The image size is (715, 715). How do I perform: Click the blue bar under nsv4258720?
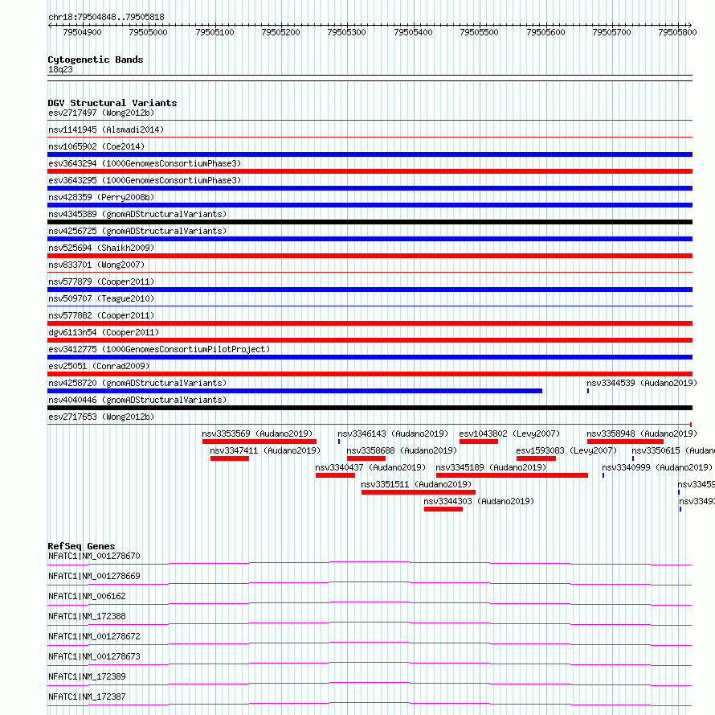(x=295, y=391)
